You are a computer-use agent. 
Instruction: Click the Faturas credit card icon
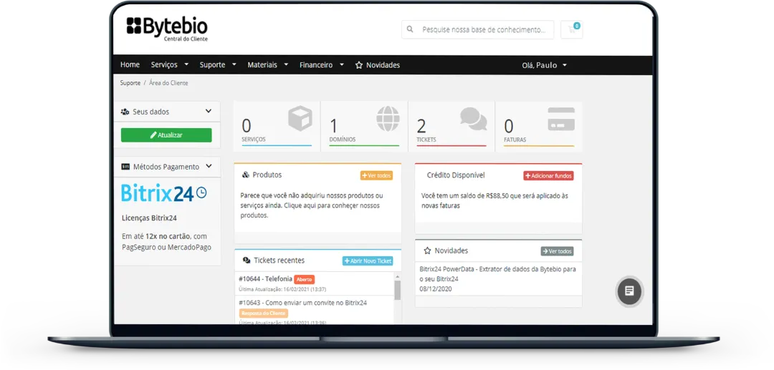[561, 119]
